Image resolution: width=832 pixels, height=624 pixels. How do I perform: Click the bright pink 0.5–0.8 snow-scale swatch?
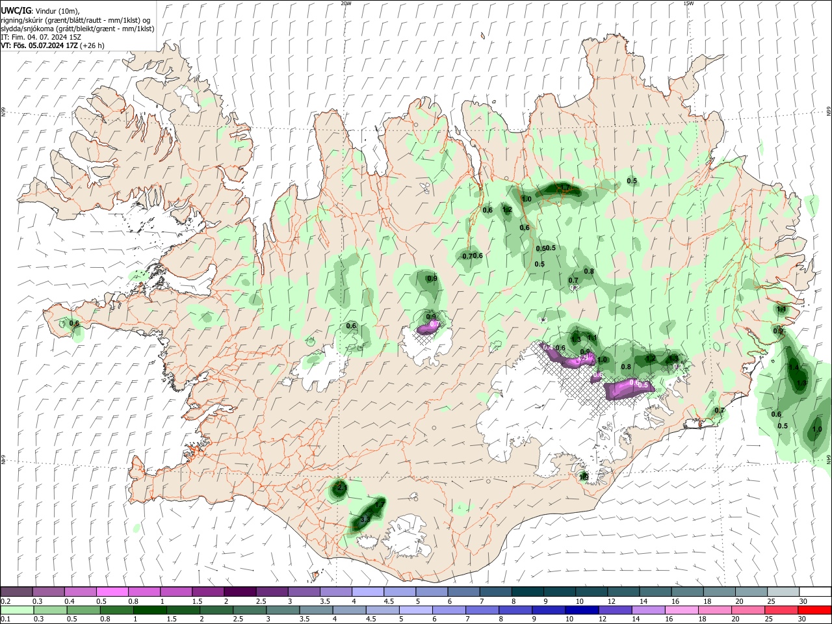click(112, 592)
